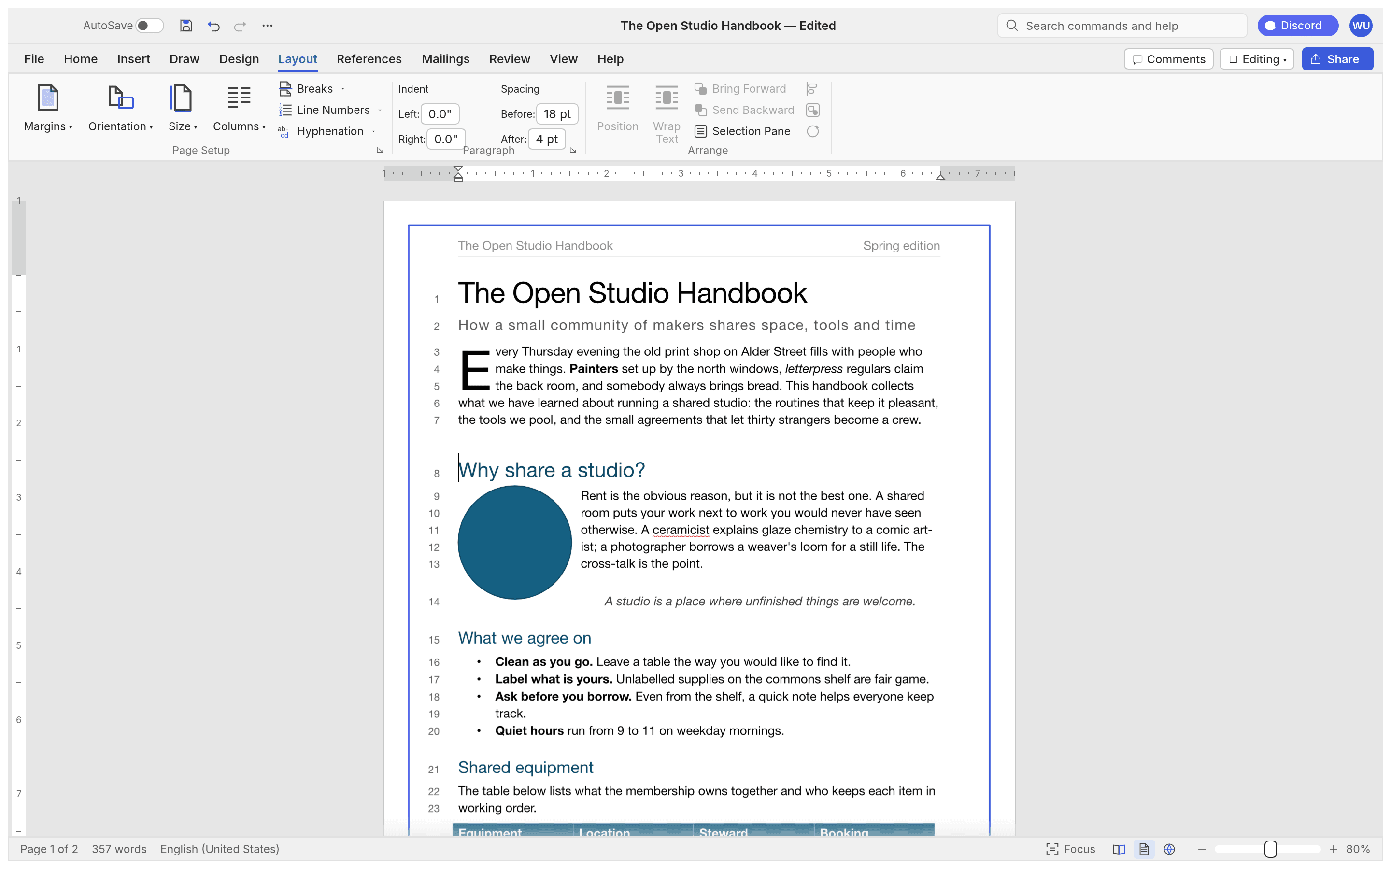Click the WU account avatar
The image size is (1391, 869).
click(1361, 25)
